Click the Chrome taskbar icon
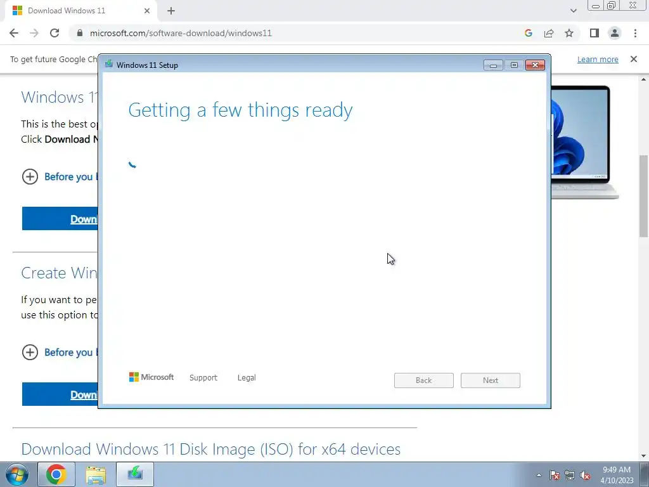This screenshot has height=487, width=649. pyautogui.click(x=56, y=474)
